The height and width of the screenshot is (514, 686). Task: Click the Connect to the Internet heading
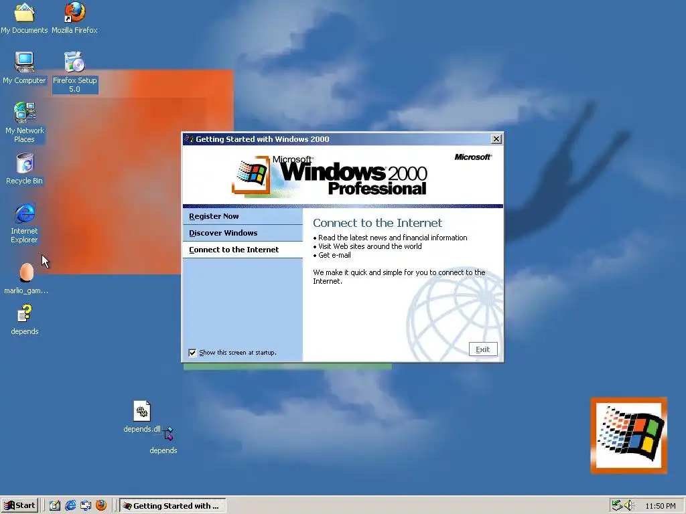(378, 223)
